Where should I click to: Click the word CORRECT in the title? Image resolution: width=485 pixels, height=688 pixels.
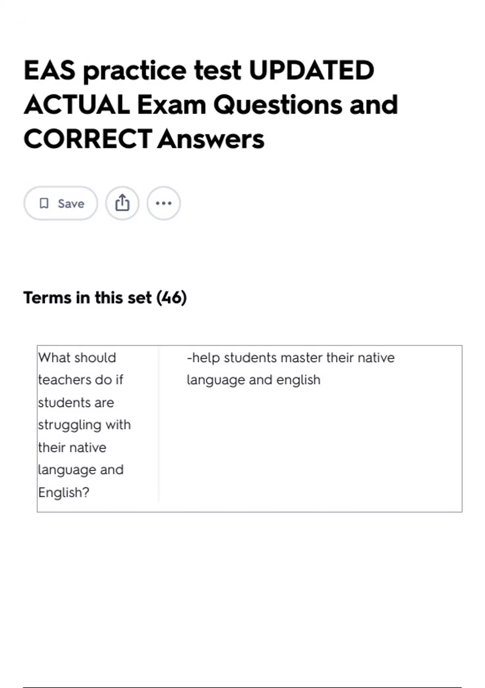point(88,139)
